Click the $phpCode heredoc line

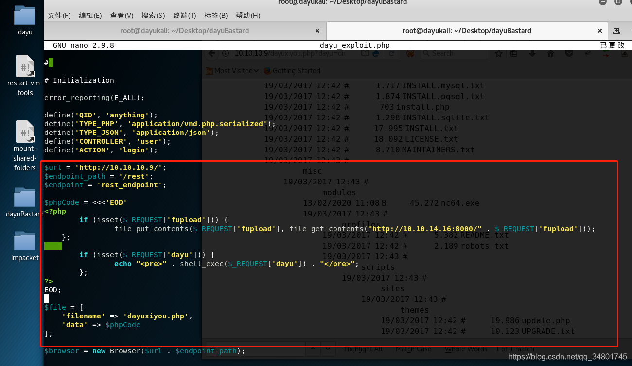click(86, 202)
